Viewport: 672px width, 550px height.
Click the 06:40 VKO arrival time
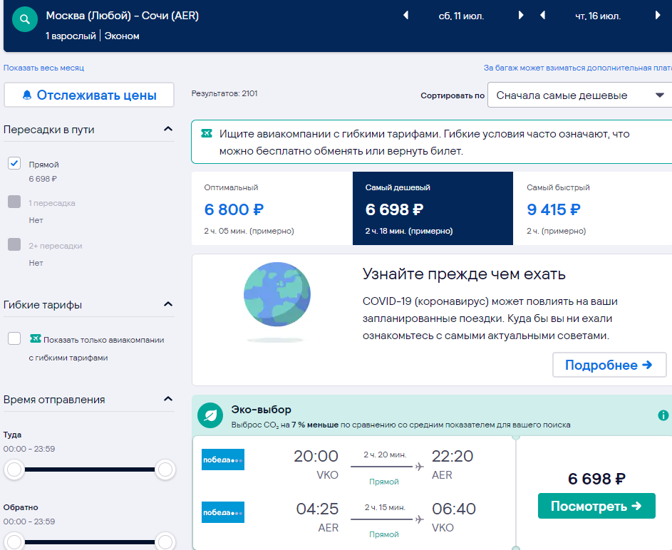coord(453,509)
